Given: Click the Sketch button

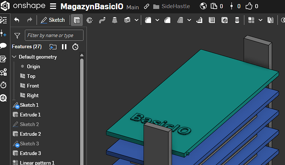Looking at the screenshot, I should (x=53, y=20).
